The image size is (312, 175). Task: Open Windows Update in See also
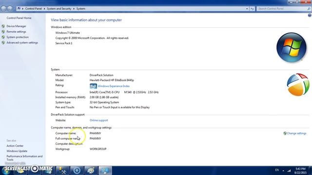click(x=17, y=151)
